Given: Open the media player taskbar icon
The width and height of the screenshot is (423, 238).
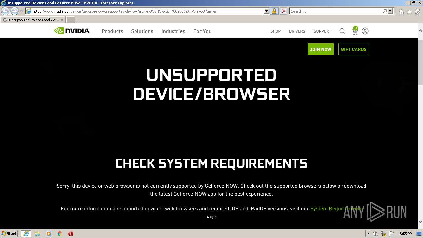Looking at the screenshot, I should click(49, 234).
